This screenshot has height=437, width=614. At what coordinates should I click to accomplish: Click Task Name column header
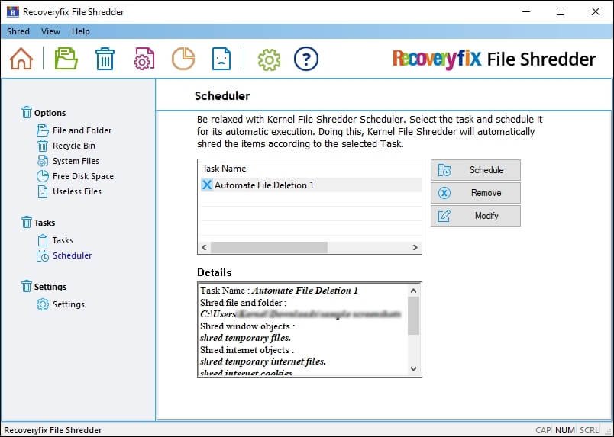[224, 169]
